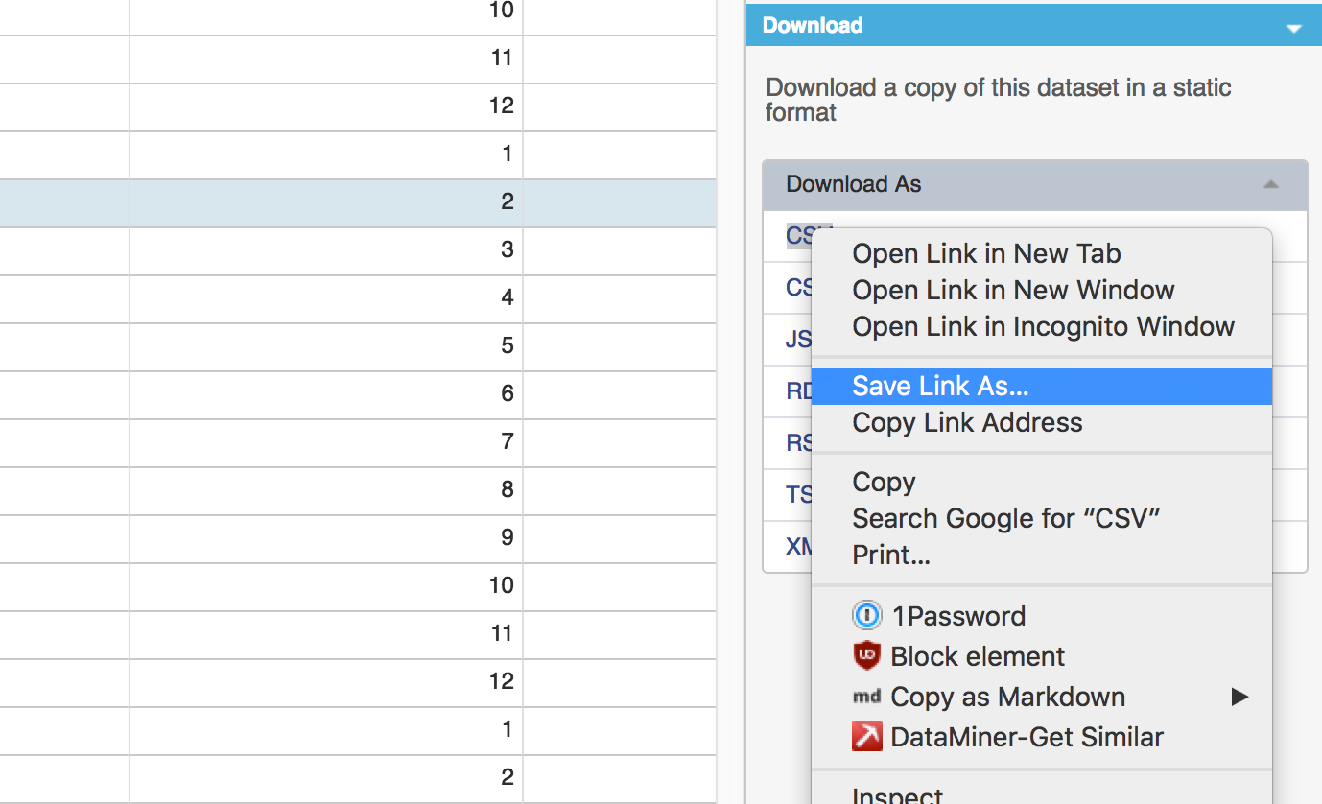
Task: Click Print… in the context menu
Action: point(891,556)
